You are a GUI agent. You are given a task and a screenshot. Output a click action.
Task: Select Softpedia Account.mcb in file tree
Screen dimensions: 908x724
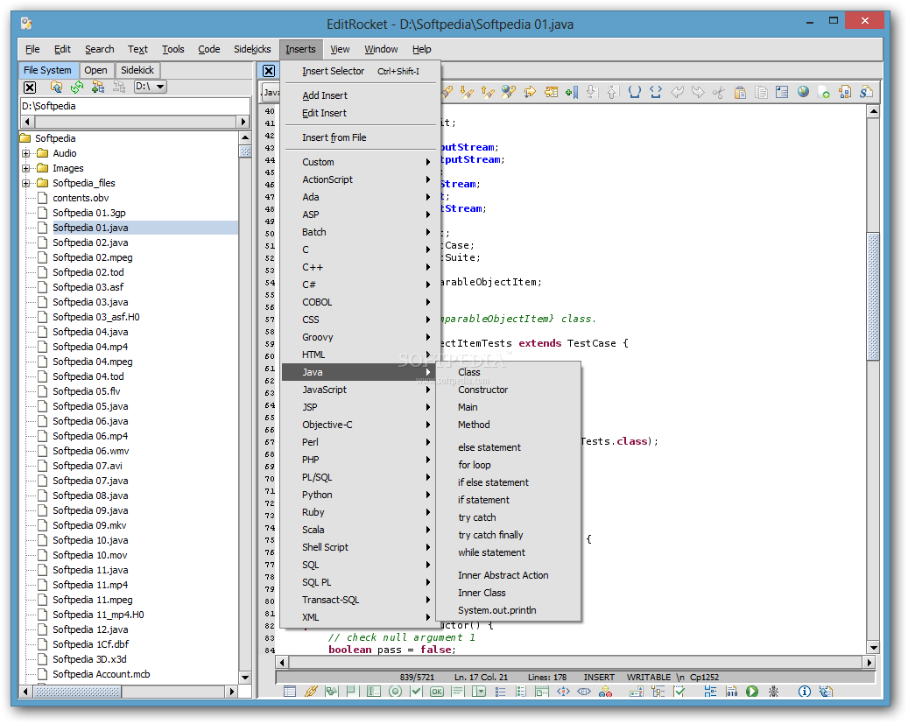pos(102,675)
